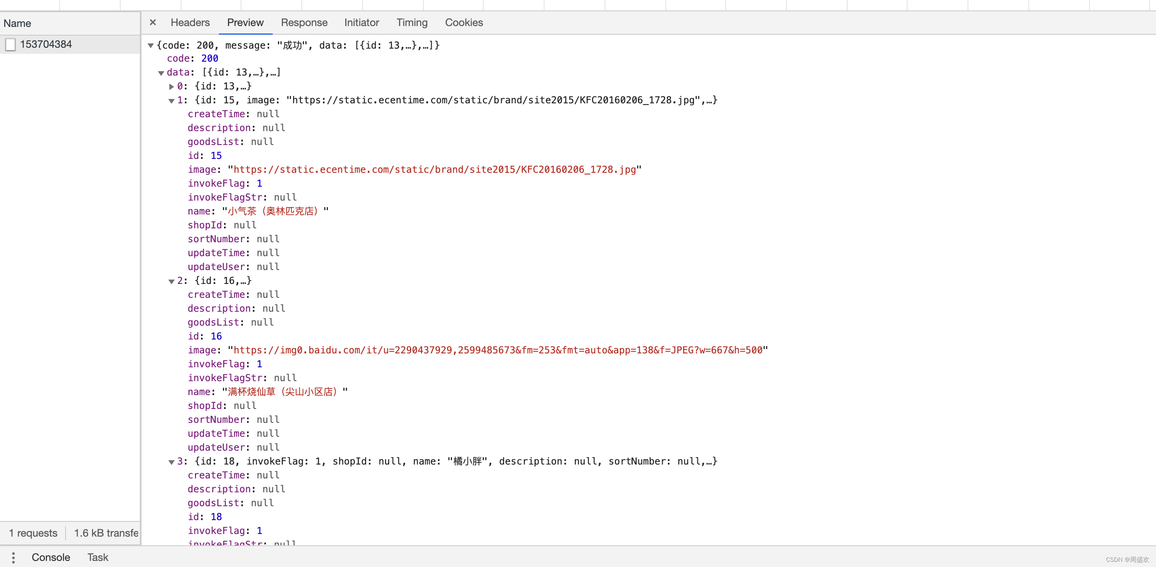Select name value 小气茶（奥林匹克店）
The height and width of the screenshot is (567, 1156).
pyautogui.click(x=275, y=211)
